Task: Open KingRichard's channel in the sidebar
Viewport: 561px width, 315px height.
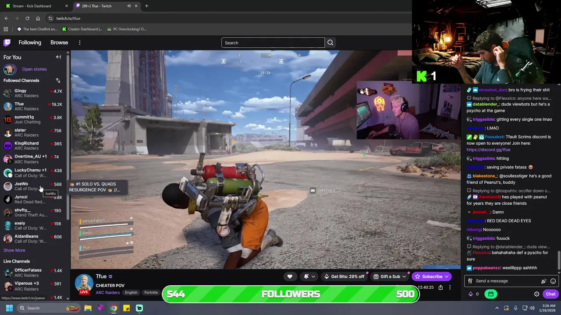Action: (x=33, y=146)
